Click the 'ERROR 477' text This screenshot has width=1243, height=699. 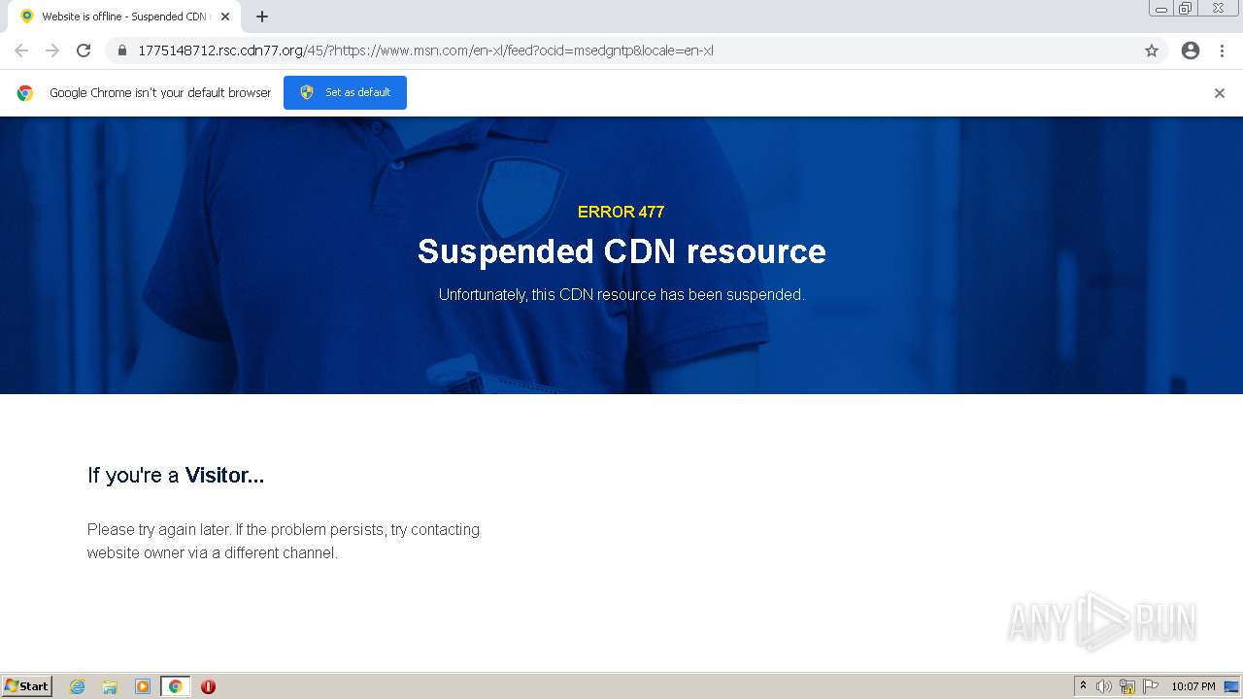click(x=621, y=212)
